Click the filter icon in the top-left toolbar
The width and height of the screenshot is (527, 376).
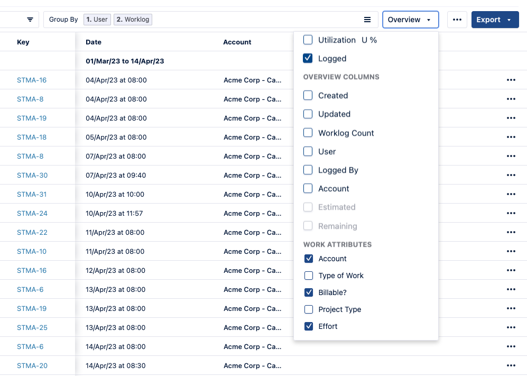pos(30,20)
